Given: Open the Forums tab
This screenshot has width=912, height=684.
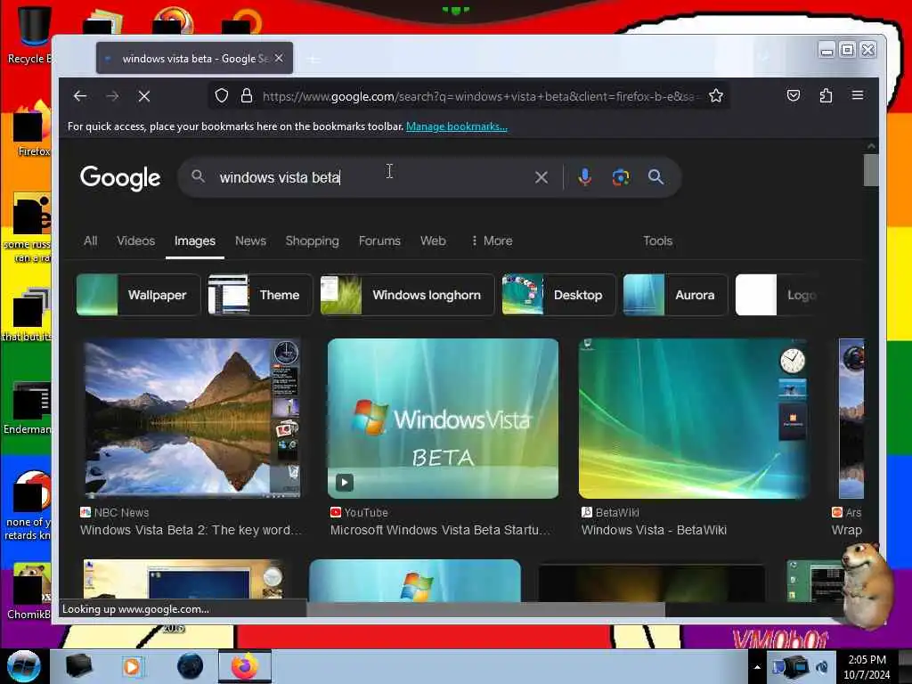Looking at the screenshot, I should coord(379,240).
